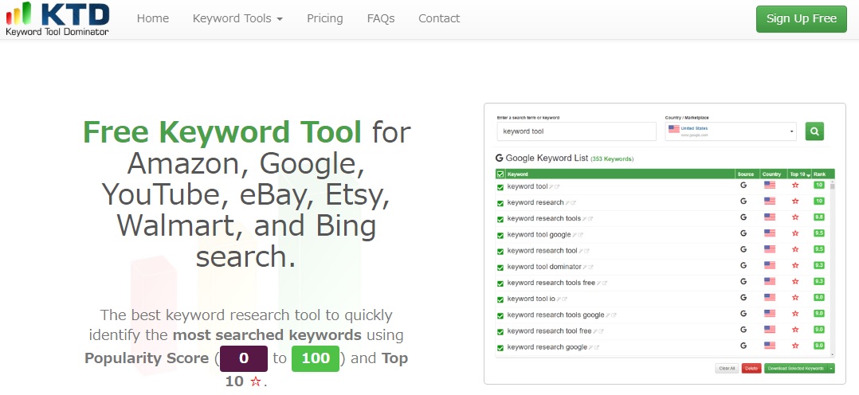Click the KTD Keyword Tool Dominator logo
859x395 pixels.
point(57,19)
